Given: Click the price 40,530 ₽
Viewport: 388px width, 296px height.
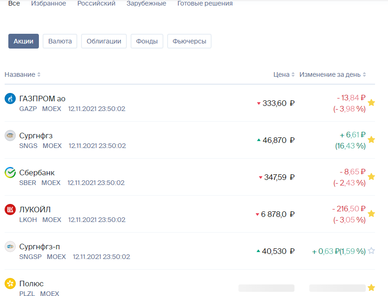Looking at the screenshot, I should coord(278,251).
